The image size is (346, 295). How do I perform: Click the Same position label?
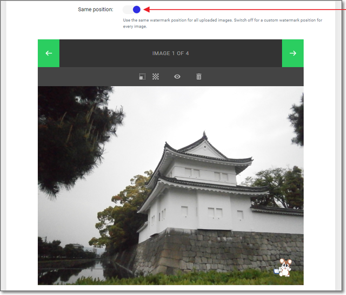click(x=96, y=10)
